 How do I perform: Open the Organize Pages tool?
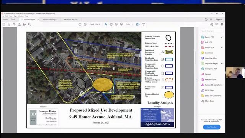(211, 64)
